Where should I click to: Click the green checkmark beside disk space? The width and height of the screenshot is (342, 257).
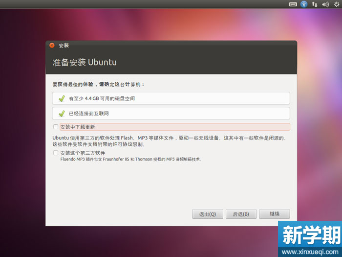click(x=62, y=98)
